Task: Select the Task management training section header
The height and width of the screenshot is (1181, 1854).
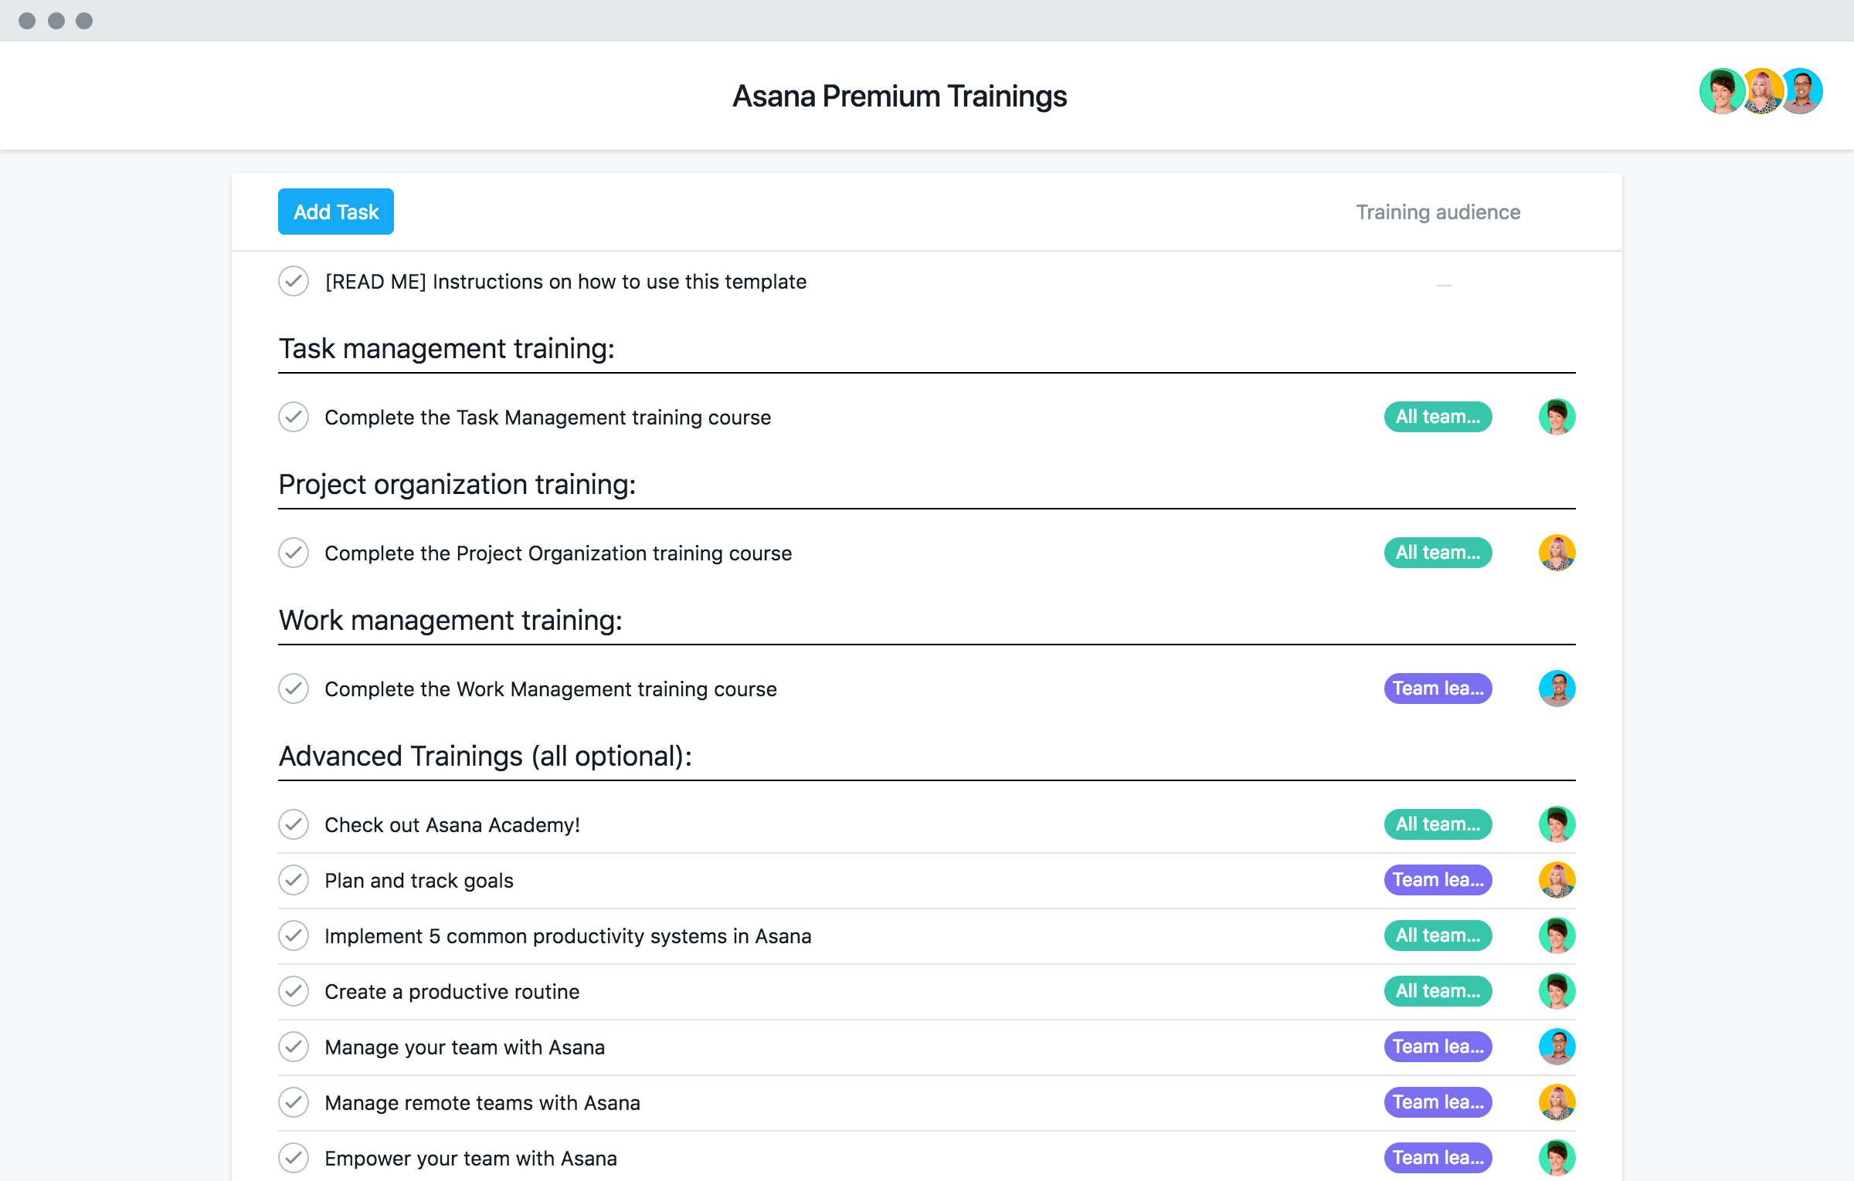Action: click(x=447, y=349)
